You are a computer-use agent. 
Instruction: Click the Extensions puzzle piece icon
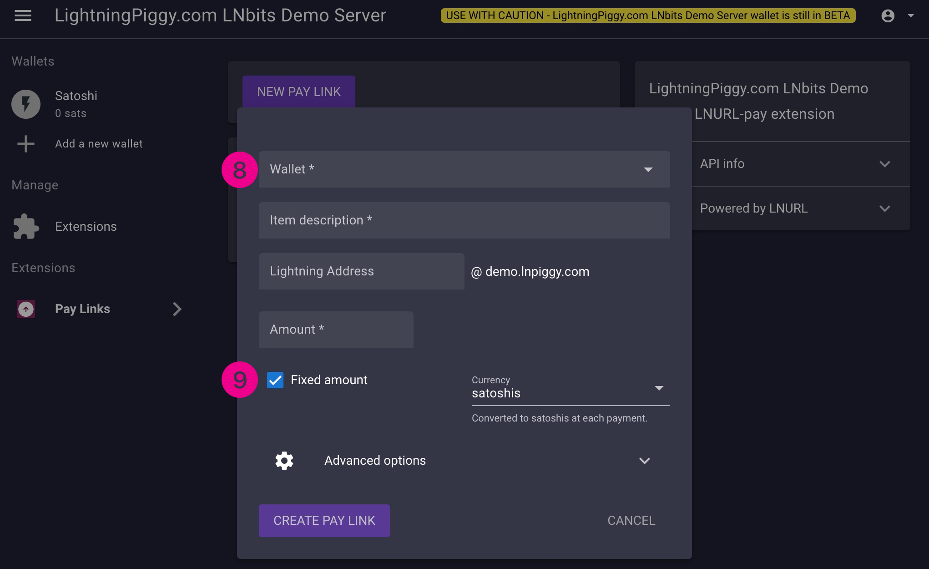tap(26, 227)
